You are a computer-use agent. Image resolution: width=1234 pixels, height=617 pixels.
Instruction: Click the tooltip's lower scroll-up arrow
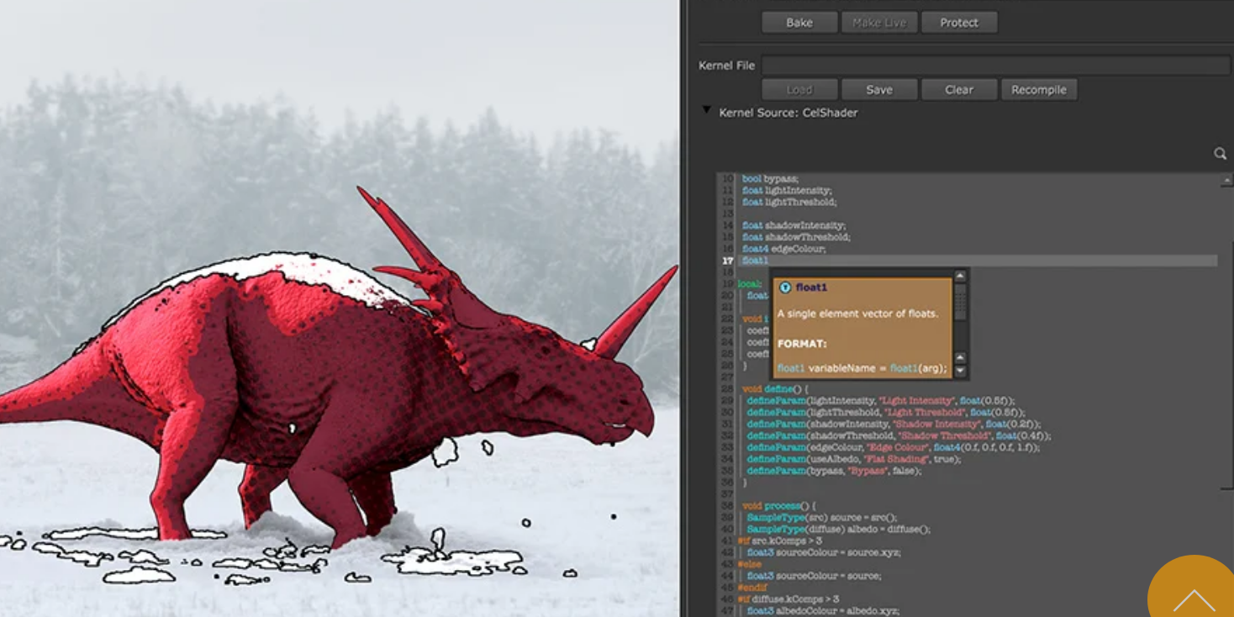pyautogui.click(x=960, y=358)
